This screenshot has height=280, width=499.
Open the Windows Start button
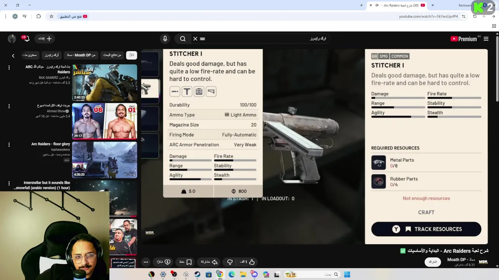tap(347, 275)
